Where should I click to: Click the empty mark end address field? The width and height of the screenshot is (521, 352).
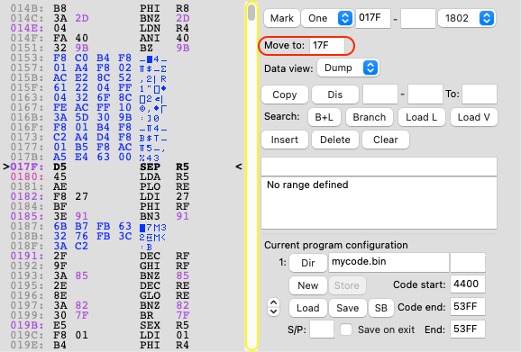pos(418,18)
